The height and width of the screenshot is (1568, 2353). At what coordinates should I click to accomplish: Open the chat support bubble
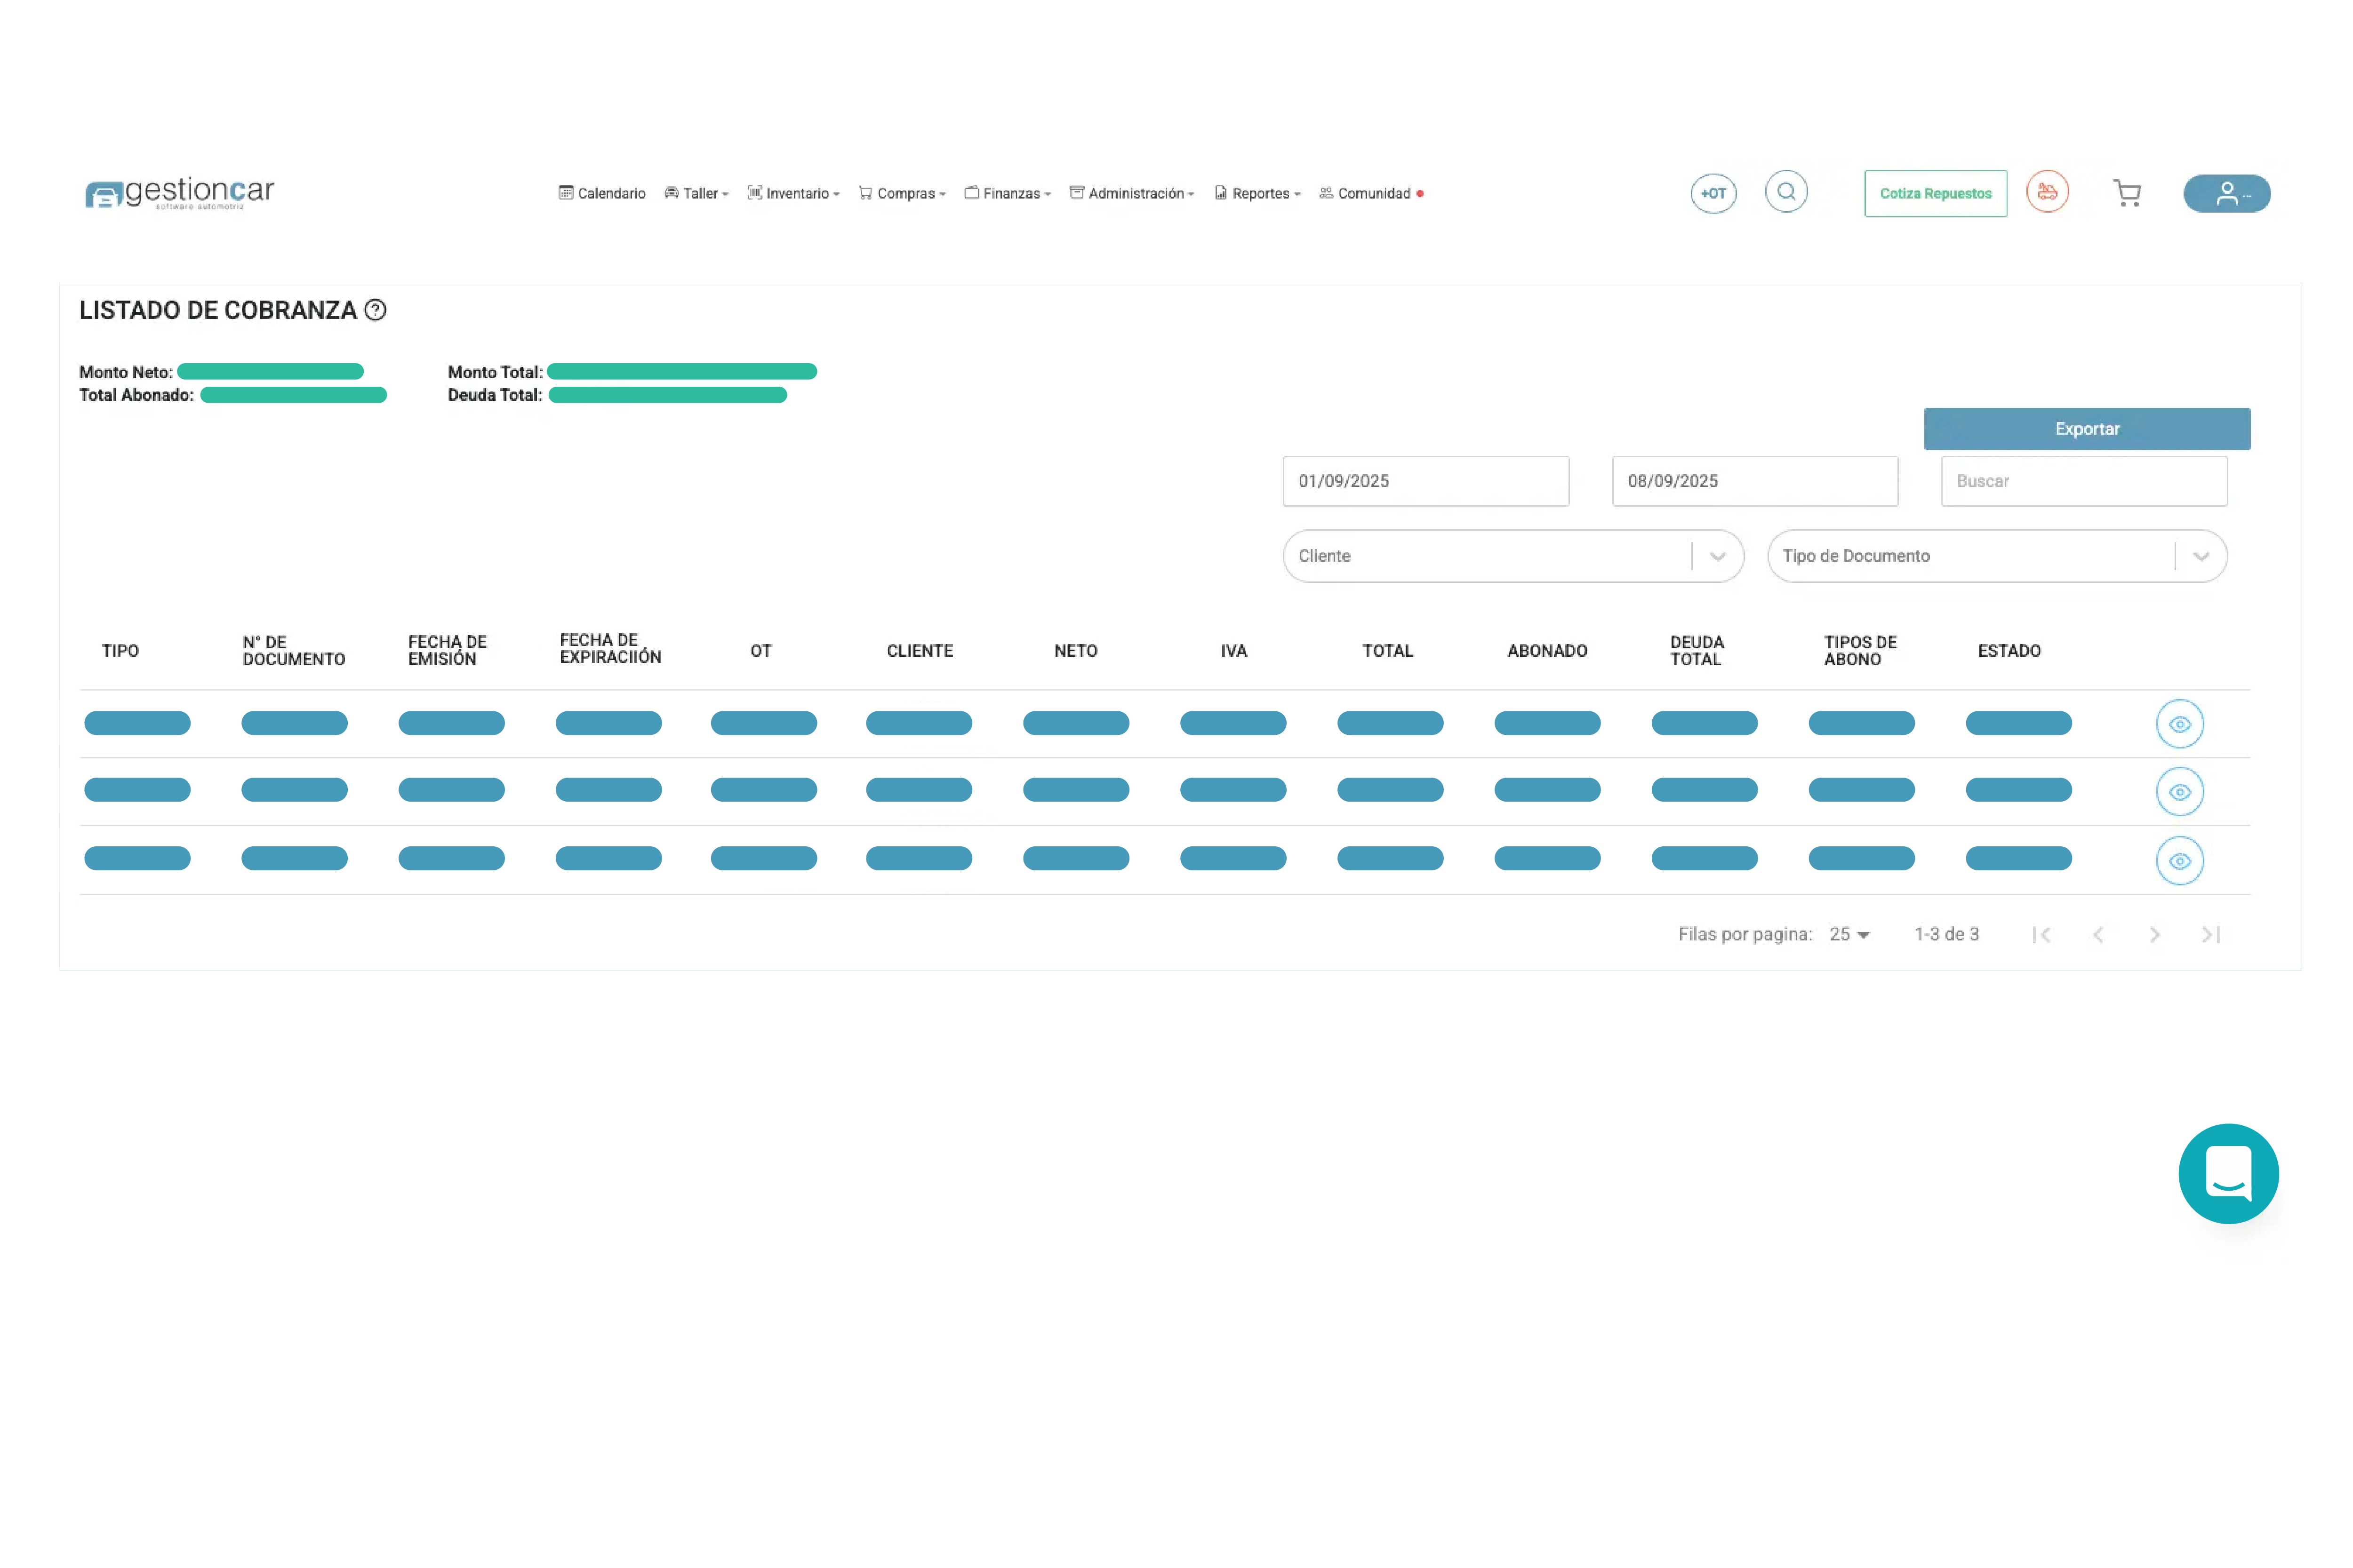[x=2228, y=1173]
